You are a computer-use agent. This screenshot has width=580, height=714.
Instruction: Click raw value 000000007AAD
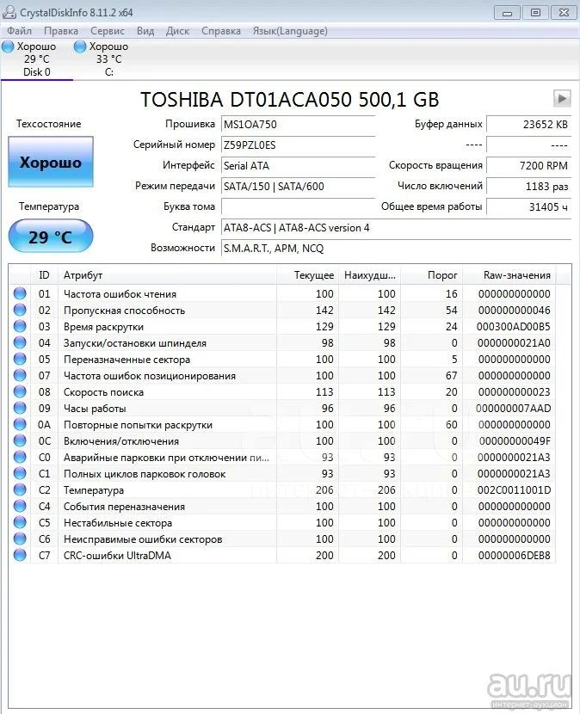[514, 408]
